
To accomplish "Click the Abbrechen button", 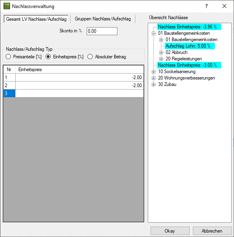I will pos(212,231).
